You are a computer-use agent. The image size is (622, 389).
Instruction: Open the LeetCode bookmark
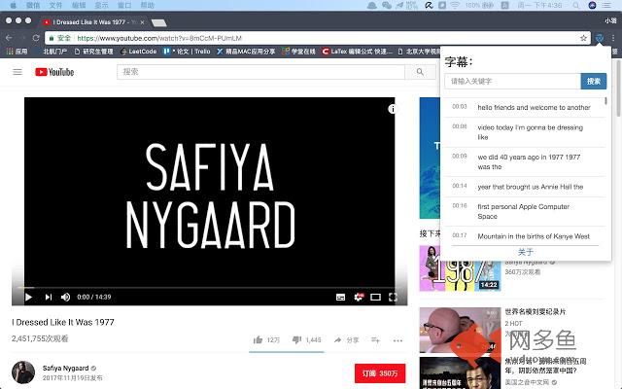pyautogui.click(x=138, y=52)
